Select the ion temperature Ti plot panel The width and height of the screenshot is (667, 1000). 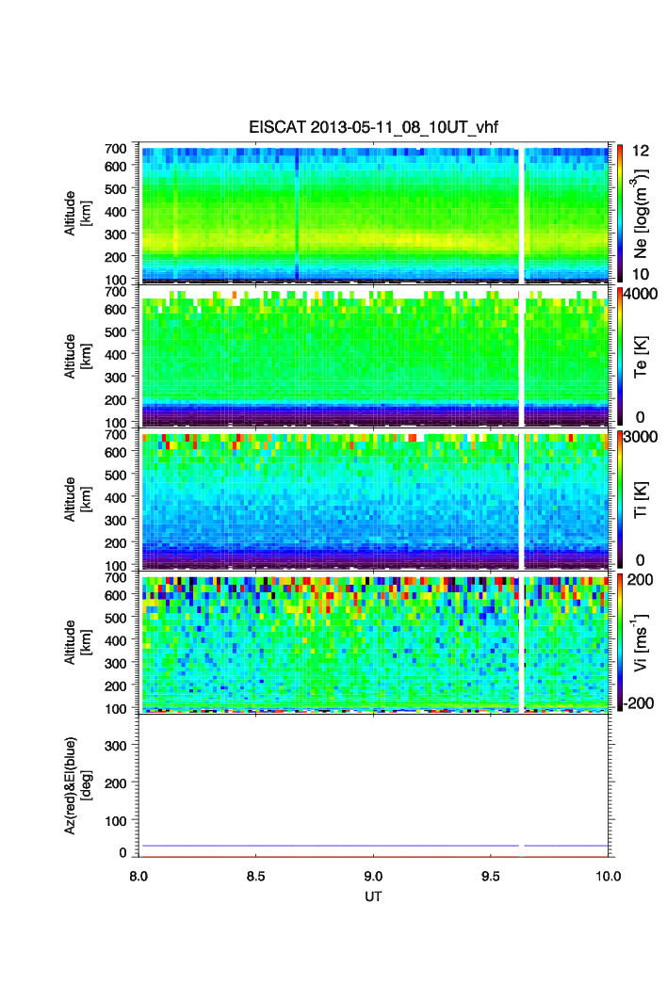click(330, 499)
